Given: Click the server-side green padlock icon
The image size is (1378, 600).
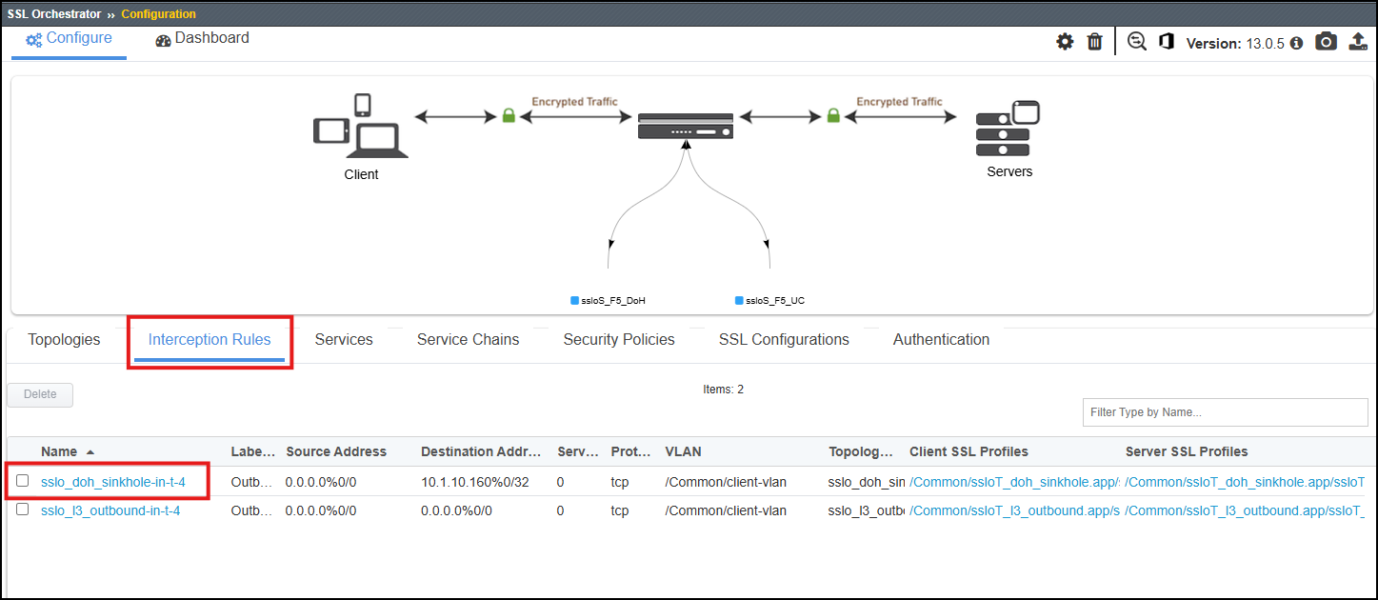Looking at the screenshot, I should pos(833,116).
